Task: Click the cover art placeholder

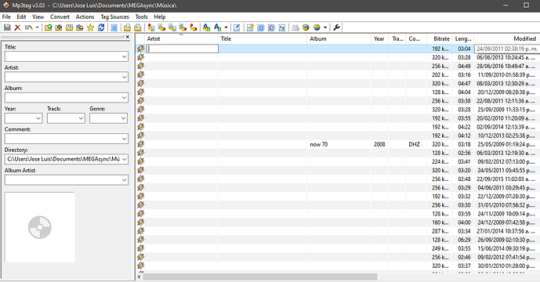Action: (40, 227)
